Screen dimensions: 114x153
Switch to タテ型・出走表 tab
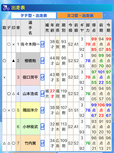34,15
